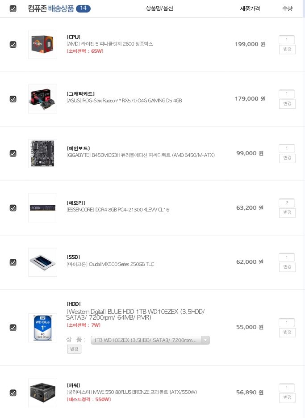
Task: Click the memory quantity input field
Action: click(287, 203)
